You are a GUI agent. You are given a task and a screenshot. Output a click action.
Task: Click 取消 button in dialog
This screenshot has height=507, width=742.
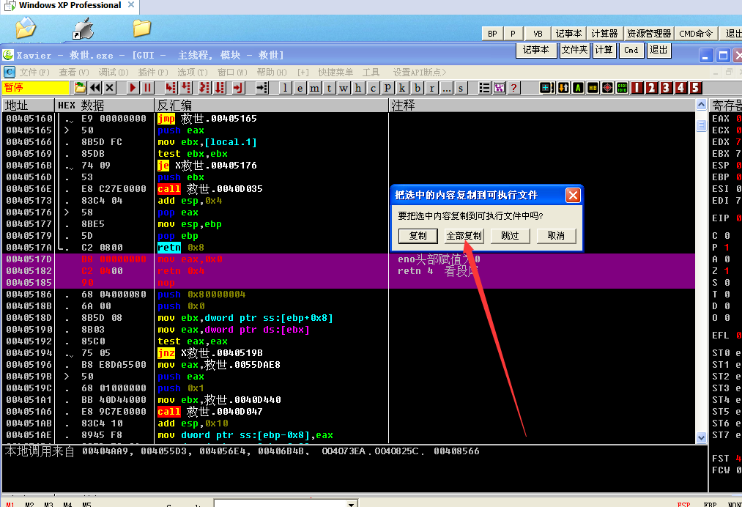[x=556, y=236]
